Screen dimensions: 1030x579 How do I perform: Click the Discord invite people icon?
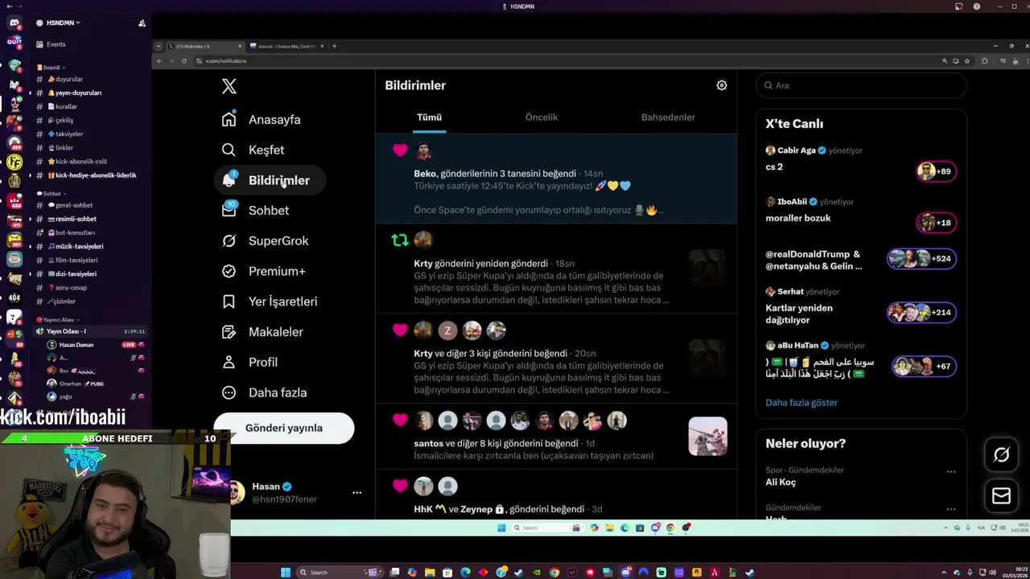click(x=142, y=23)
